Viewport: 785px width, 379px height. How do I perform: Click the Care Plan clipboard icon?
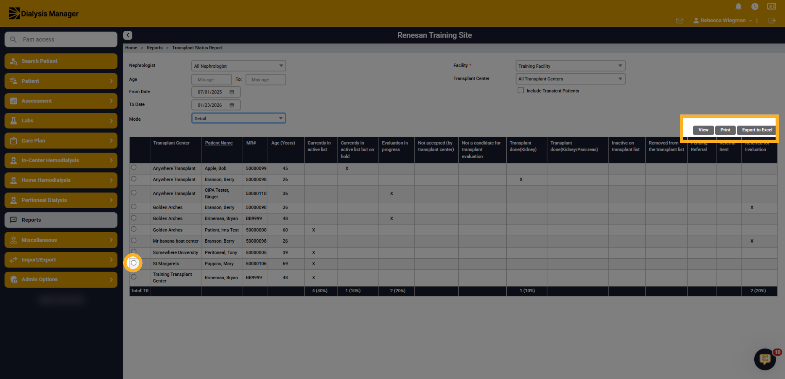[14, 141]
